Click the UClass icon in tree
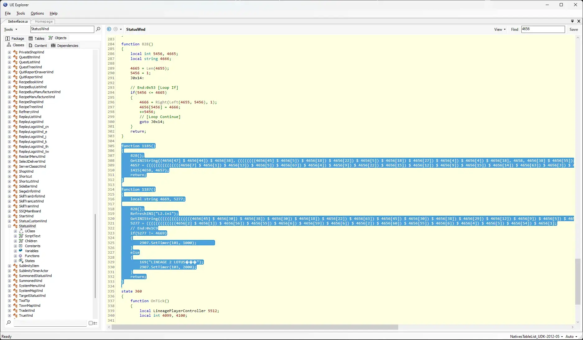The height and width of the screenshot is (340, 583). point(21,231)
